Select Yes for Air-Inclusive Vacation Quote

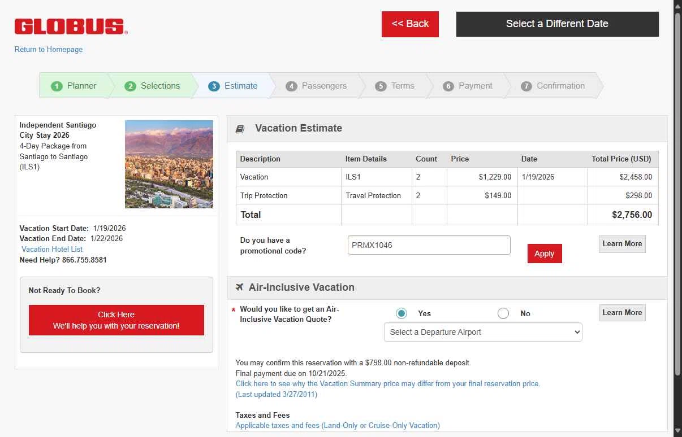402,313
